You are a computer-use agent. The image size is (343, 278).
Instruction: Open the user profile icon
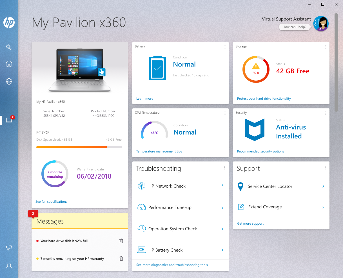pyautogui.click(x=9, y=265)
